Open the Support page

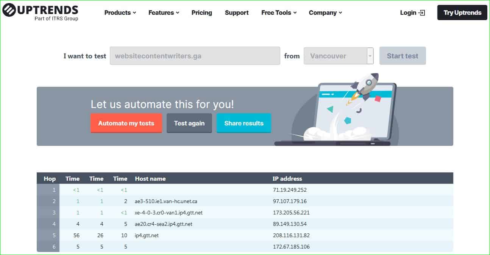[x=237, y=13]
